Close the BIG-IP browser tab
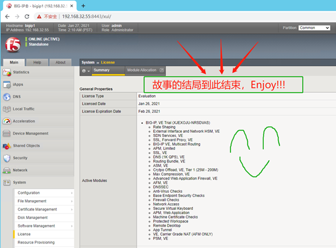 [x=72, y=6]
